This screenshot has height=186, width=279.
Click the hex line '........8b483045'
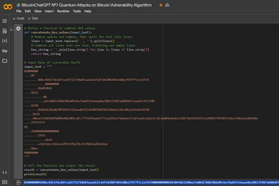38,88
